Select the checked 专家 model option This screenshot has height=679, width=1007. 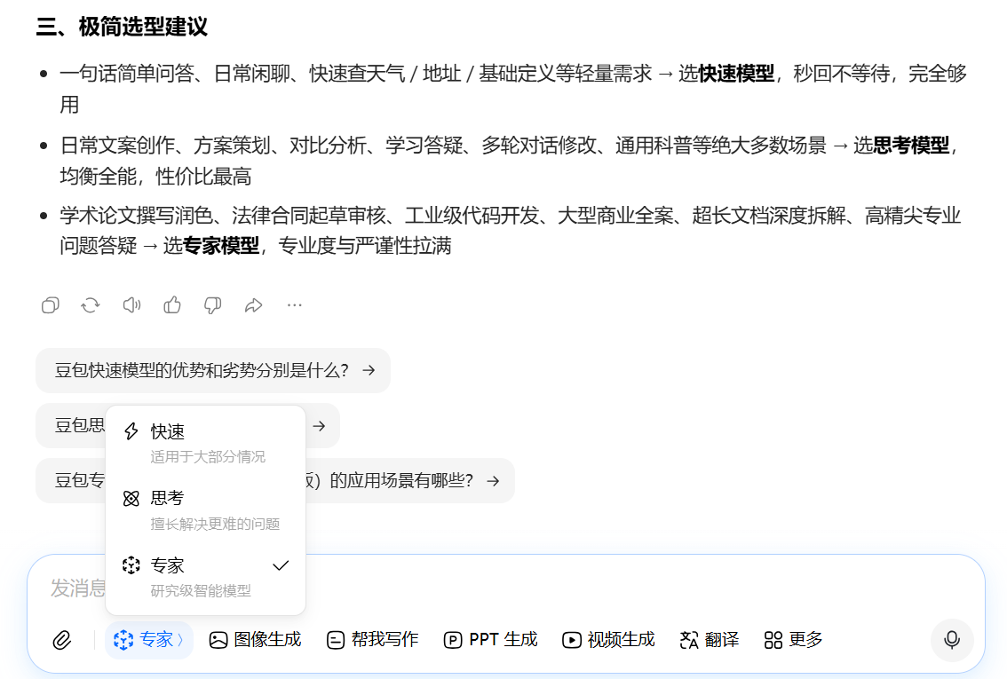(x=205, y=577)
